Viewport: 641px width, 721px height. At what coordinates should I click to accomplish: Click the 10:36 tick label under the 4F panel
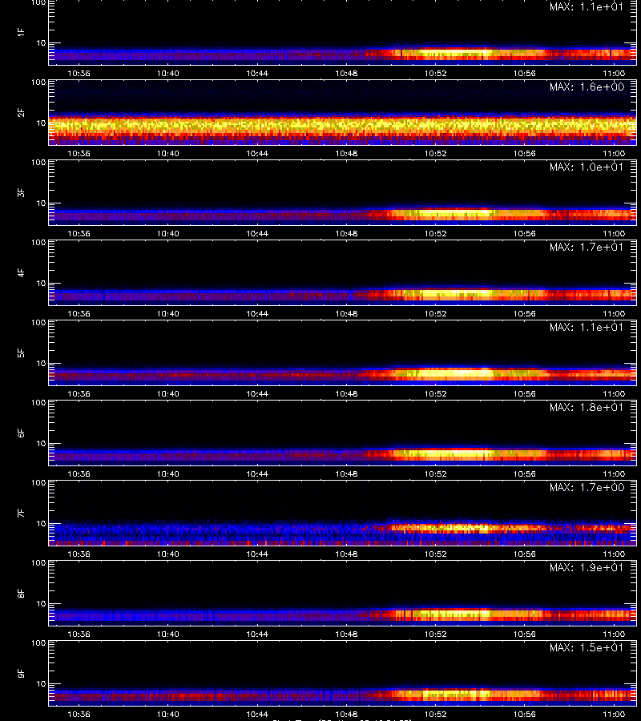point(79,313)
